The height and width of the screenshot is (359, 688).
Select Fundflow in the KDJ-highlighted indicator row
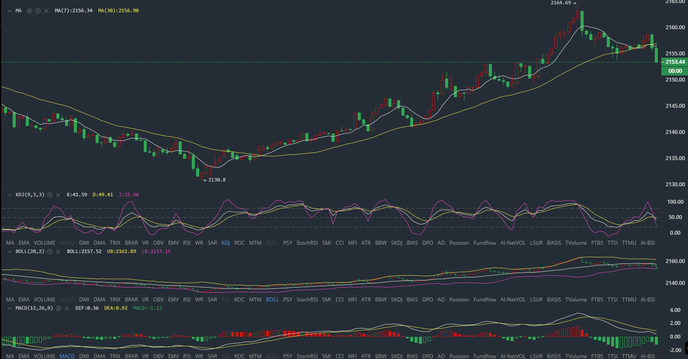click(485, 243)
